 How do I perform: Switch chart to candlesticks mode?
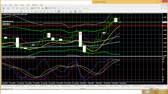(44, 11)
